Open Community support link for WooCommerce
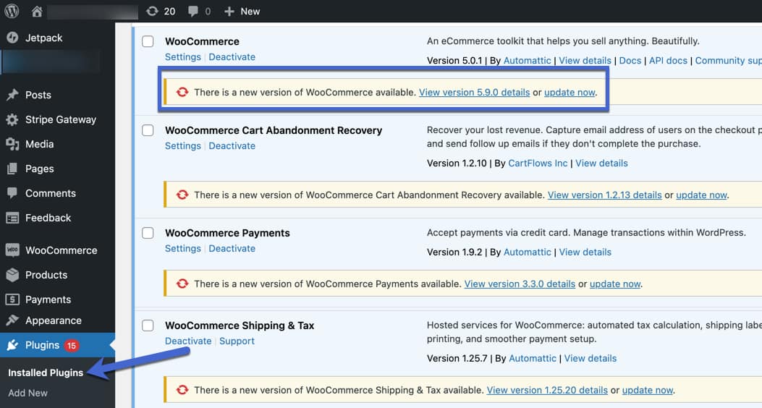The image size is (762, 408). tap(729, 61)
